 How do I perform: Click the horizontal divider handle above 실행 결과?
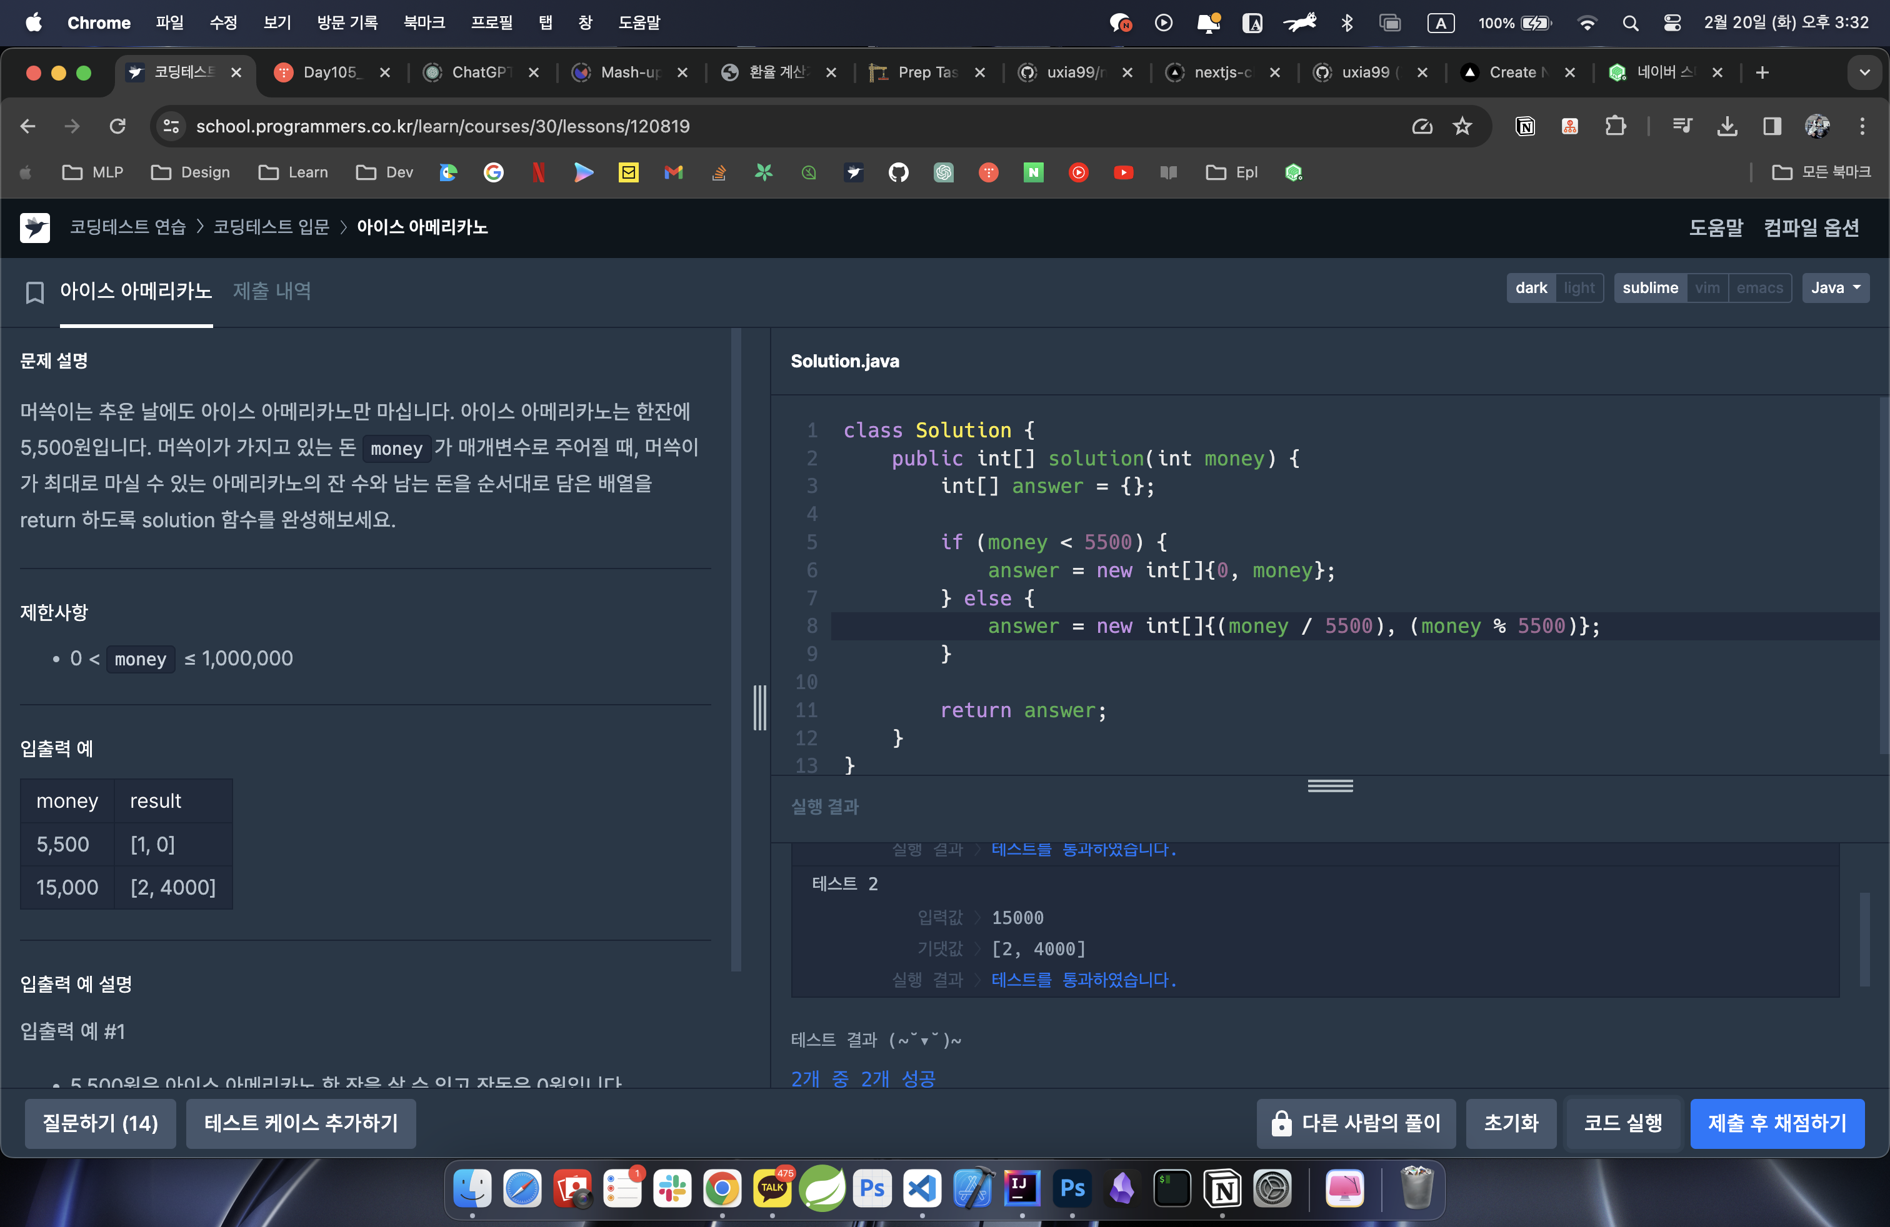(x=1330, y=786)
